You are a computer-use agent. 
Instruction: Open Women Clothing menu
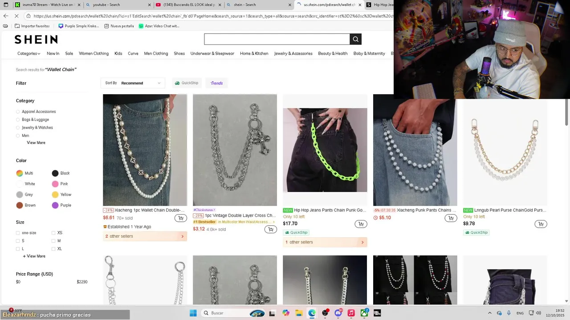pos(94,53)
